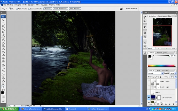Change screen mode from toolbox
The width and height of the screenshot is (178, 111).
[x=3, y=101]
